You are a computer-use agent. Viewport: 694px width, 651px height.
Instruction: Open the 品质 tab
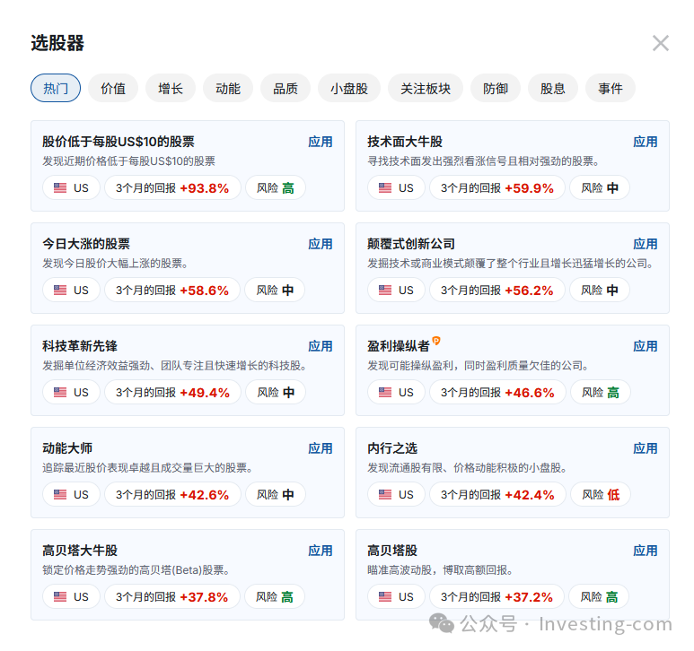click(x=286, y=88)
